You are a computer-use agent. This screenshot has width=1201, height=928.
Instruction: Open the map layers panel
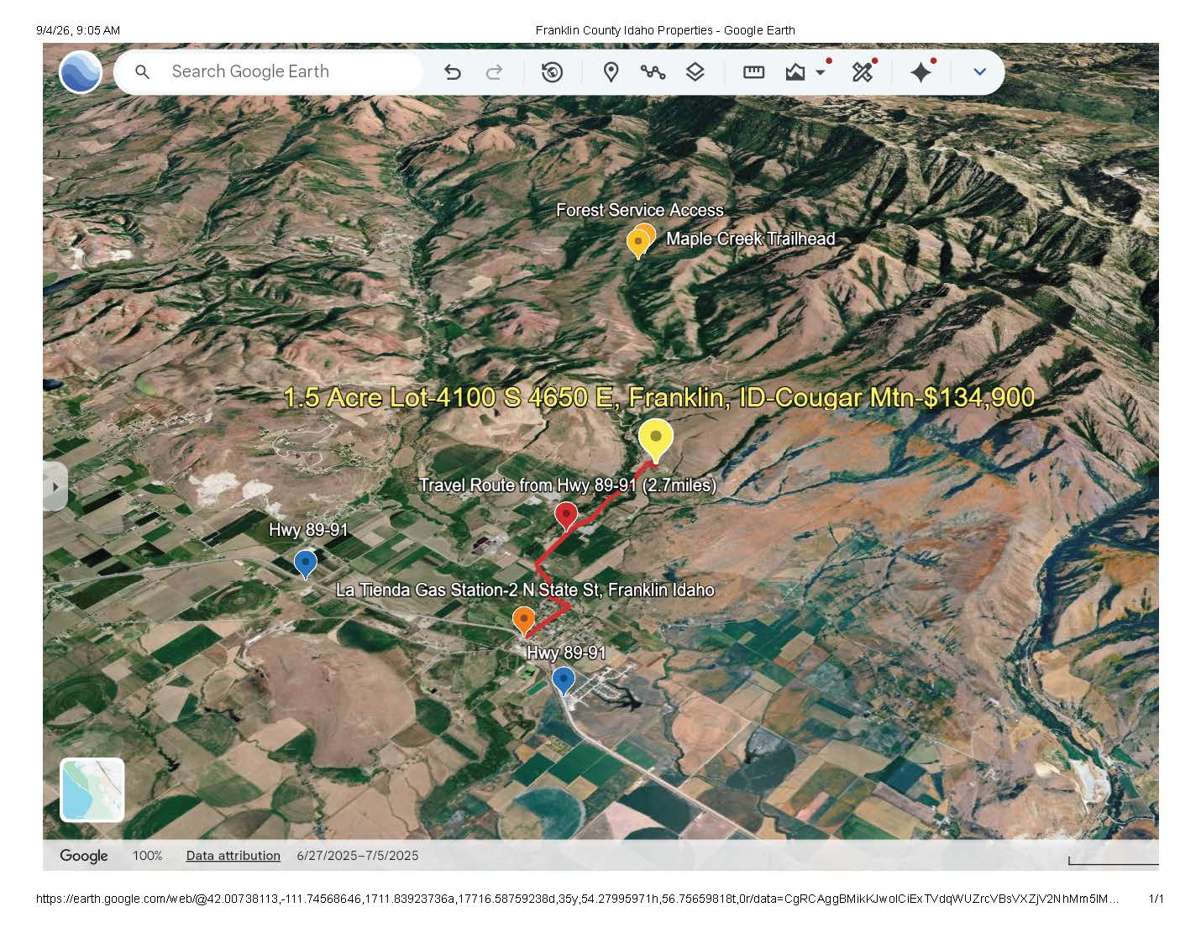click(x=695, y=72)
